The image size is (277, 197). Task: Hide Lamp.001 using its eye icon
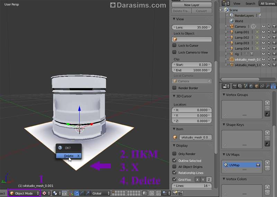pyautogui.click(x=263, y=32)
